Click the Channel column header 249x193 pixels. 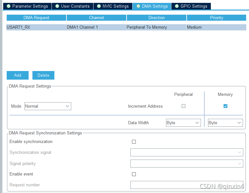(x=96, y=18)
